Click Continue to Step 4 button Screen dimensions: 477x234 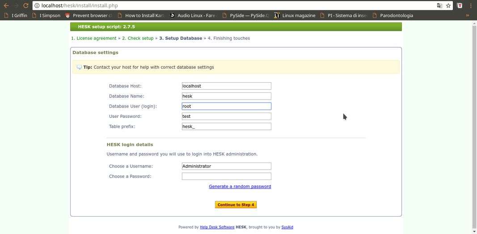click(236, 205)
